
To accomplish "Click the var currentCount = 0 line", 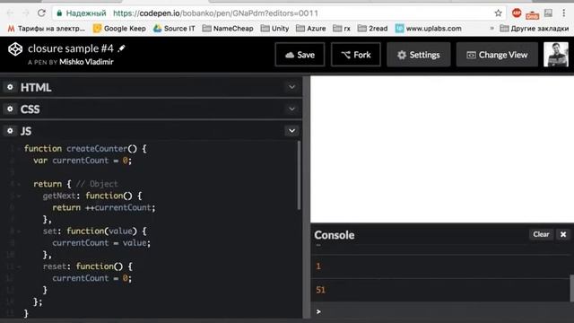I will pos(83,161).
